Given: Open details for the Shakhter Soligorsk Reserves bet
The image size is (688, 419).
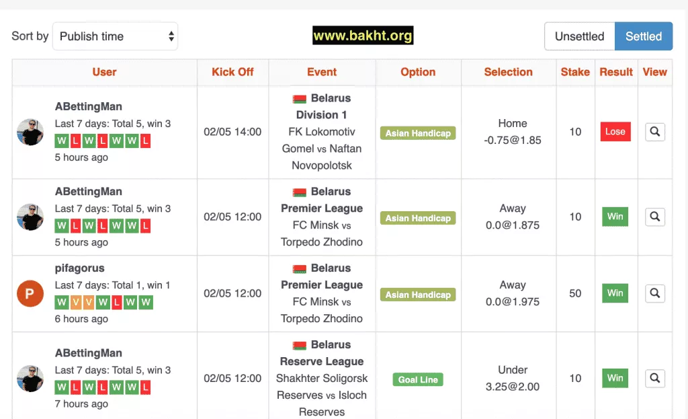Looking at the screenshot, I should [654, 378].
